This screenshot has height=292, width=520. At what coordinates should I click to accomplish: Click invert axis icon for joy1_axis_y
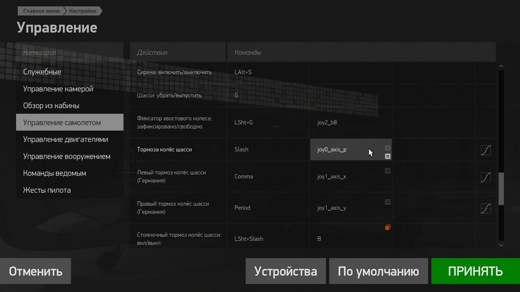(x=388, y=202)
